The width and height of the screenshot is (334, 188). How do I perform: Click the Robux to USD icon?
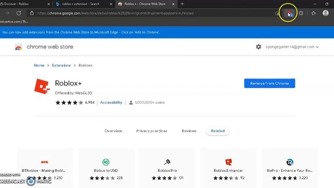[x=106, y=162]
